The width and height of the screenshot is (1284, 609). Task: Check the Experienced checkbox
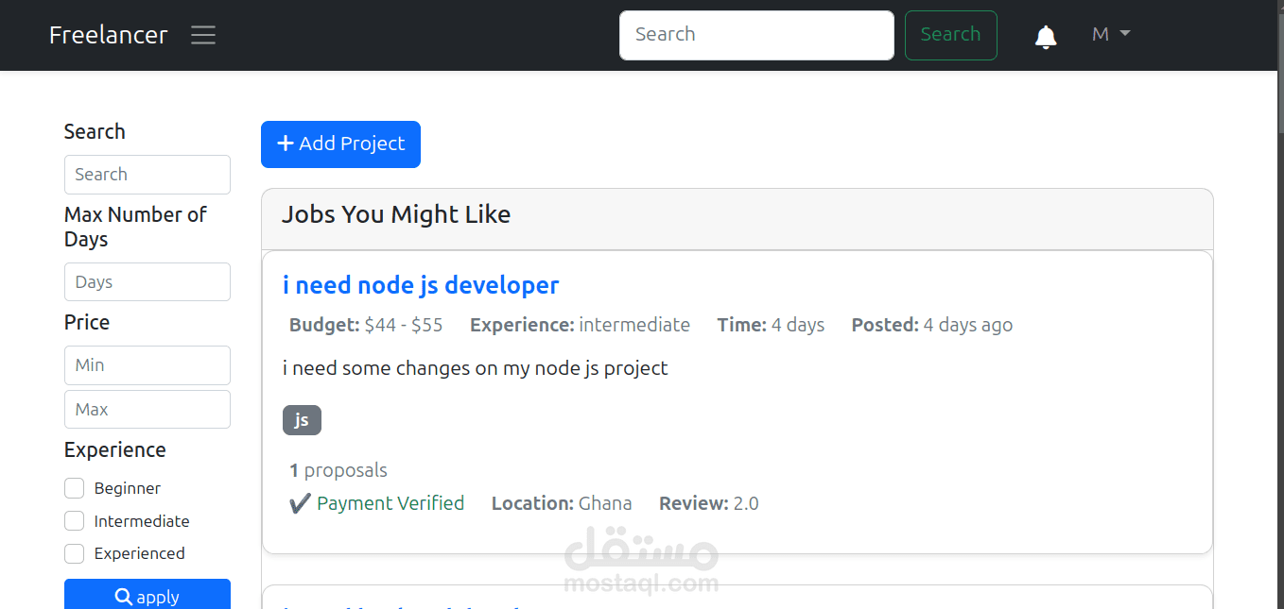[x=75, y=553]
